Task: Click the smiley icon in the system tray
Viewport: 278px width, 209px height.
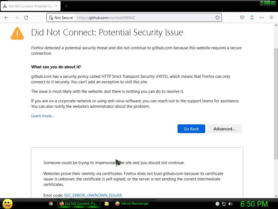Action: tap(217, 204)
